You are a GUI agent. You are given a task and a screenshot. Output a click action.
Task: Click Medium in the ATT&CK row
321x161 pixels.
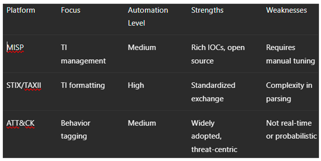tap(142, 123)
